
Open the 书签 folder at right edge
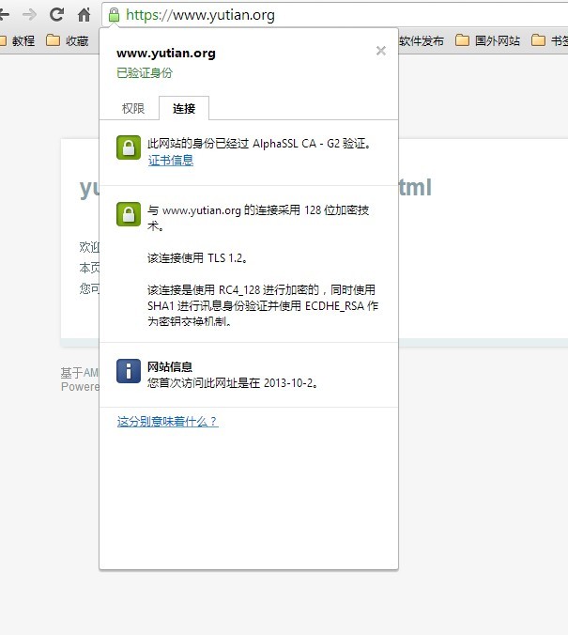550,41
